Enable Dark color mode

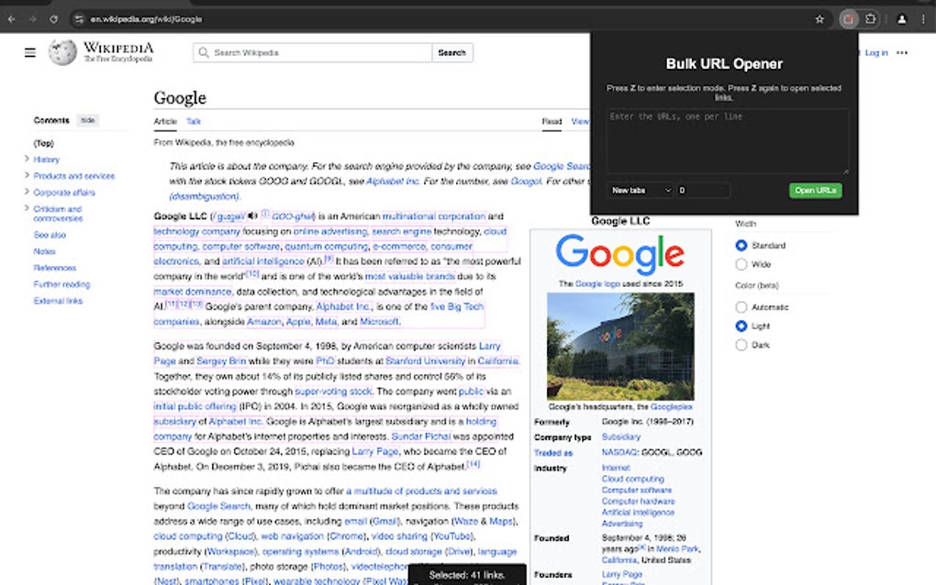click(x=741, y=345)
